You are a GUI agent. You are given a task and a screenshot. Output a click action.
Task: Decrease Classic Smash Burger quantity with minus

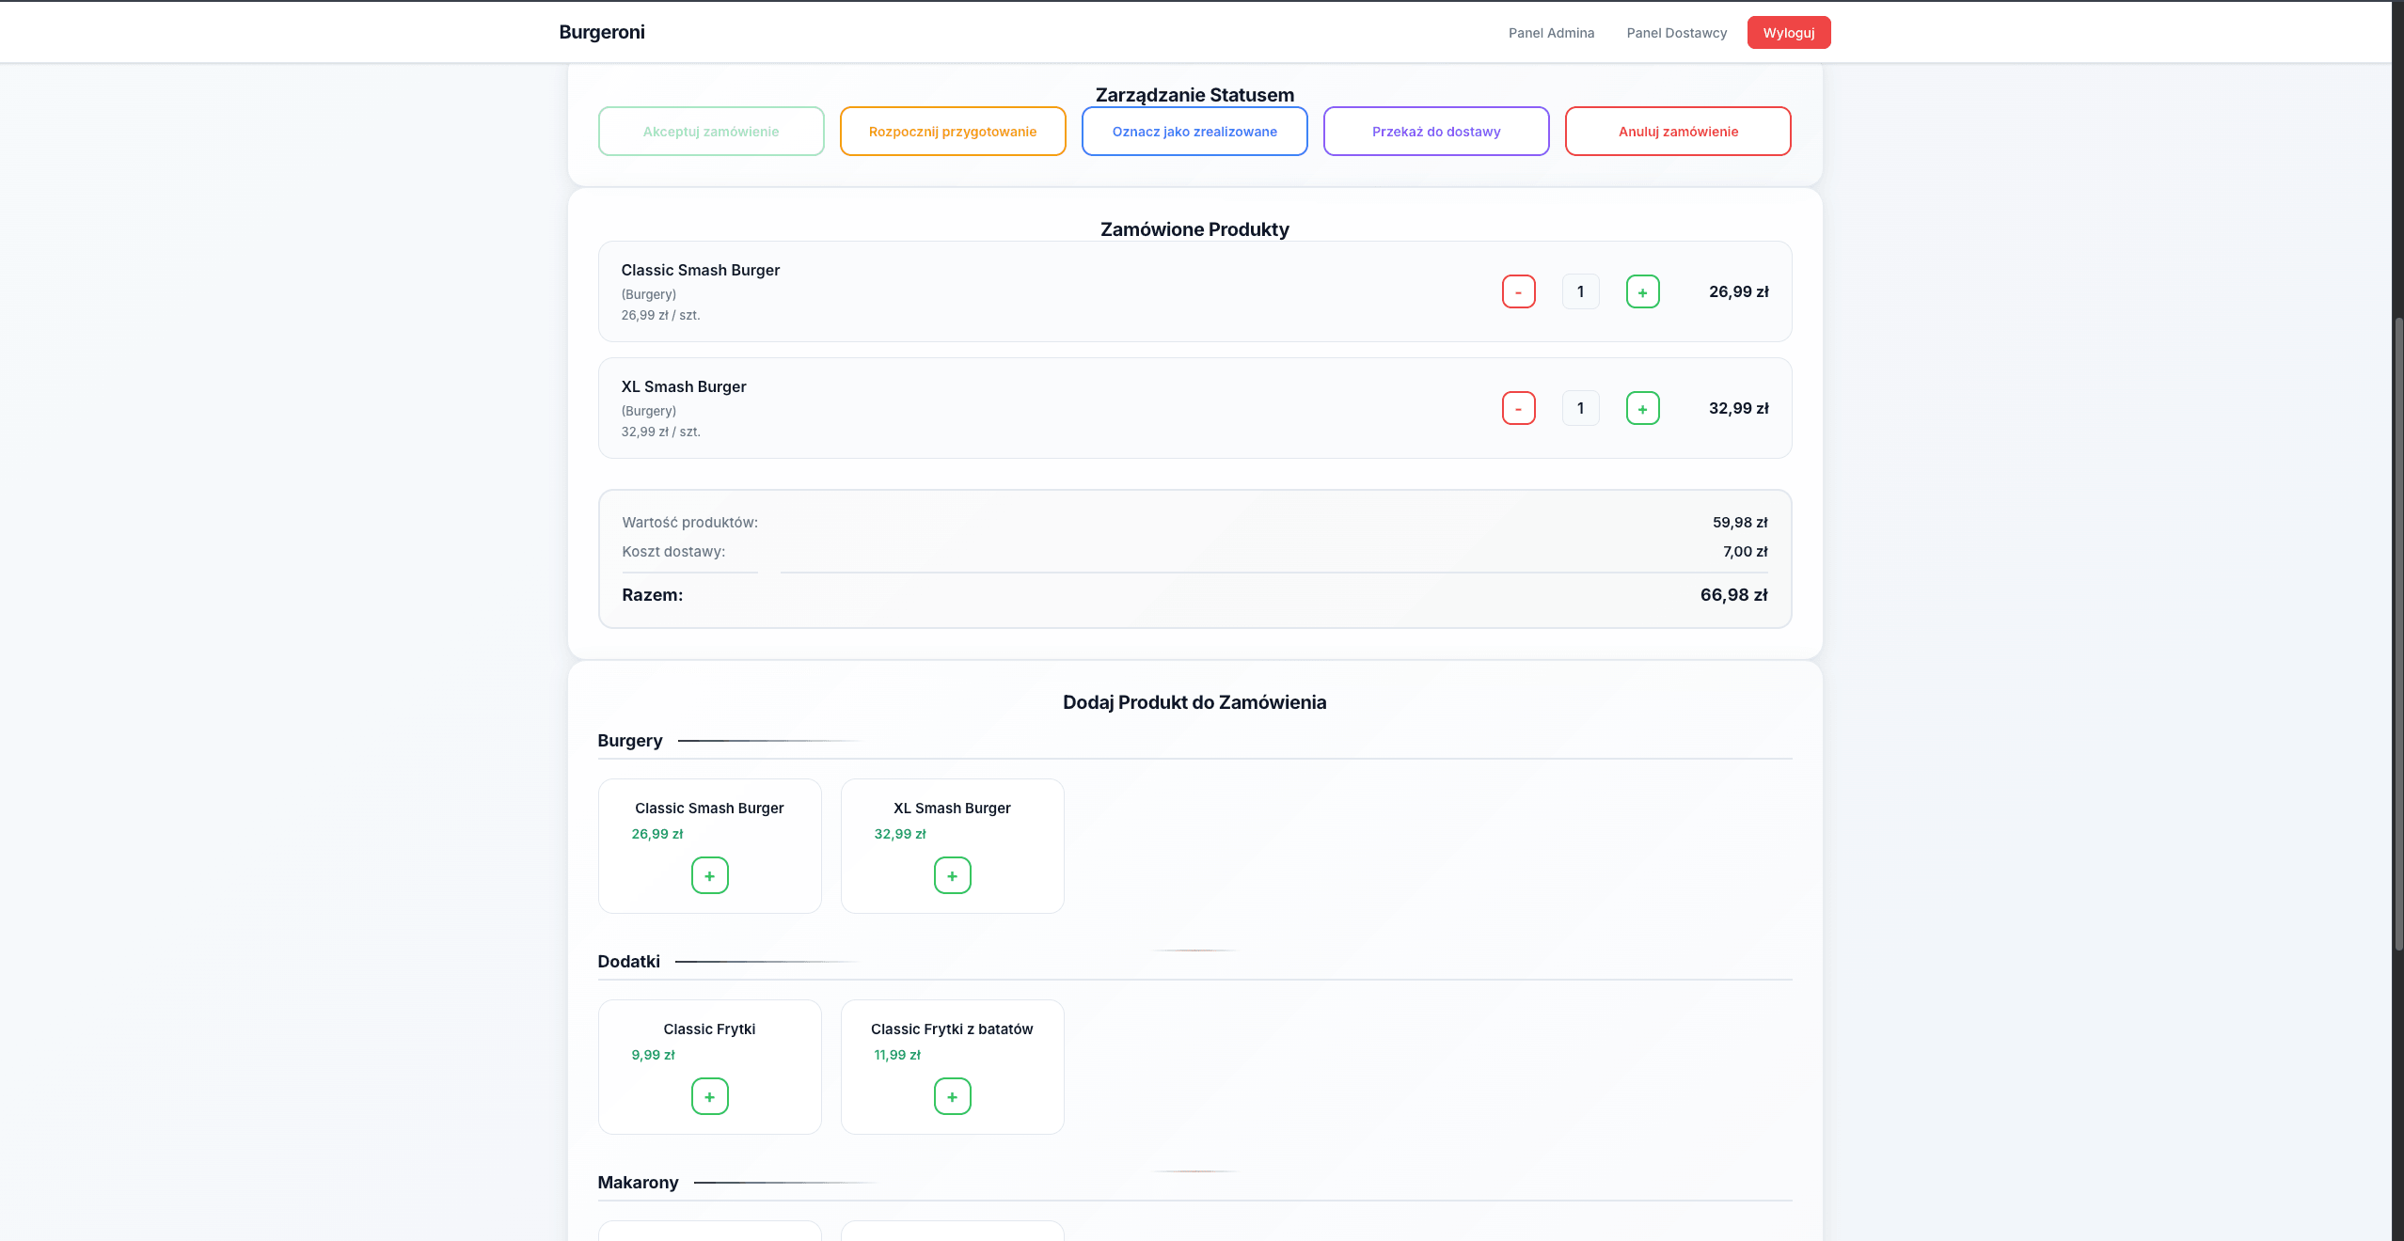point(1518,291)
